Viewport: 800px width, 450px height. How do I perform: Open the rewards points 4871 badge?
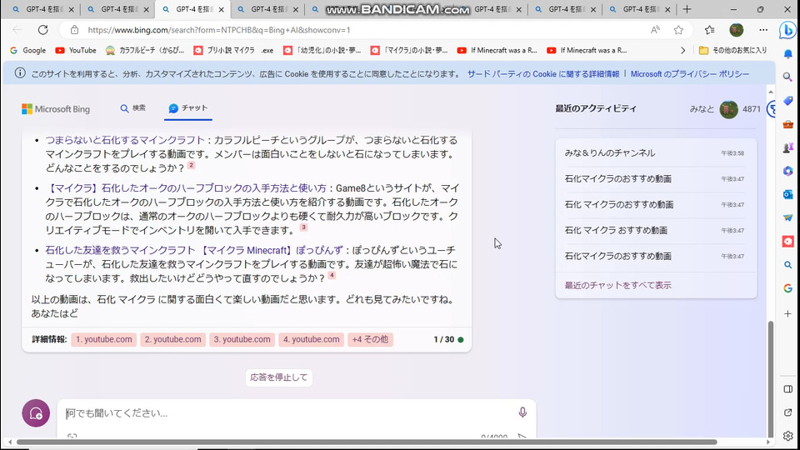point(752,109)
